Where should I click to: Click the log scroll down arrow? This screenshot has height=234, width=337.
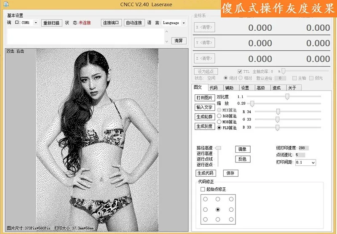167,41
